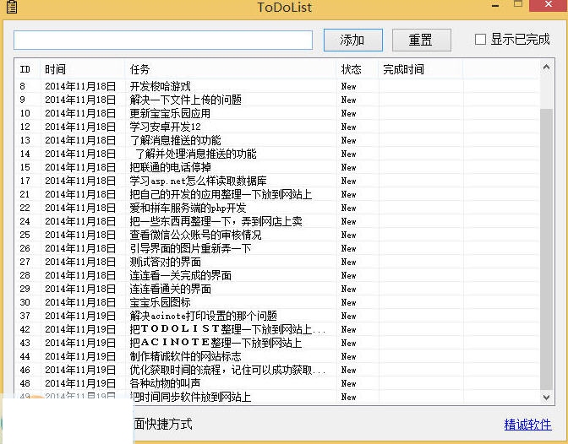
Task: Select task 更新宝宝乐园应用
Action: (170, 113)
